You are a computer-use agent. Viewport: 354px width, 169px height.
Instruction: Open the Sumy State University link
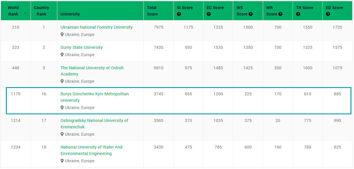81,47
